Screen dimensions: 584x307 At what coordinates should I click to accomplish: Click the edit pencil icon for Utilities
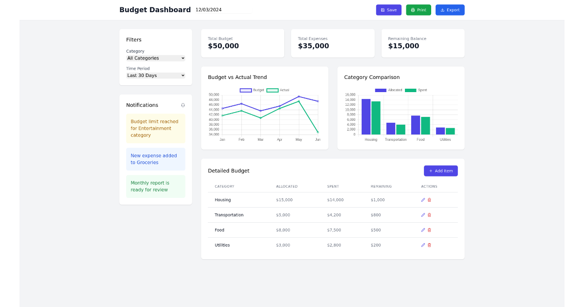click(x=423, y=245)
